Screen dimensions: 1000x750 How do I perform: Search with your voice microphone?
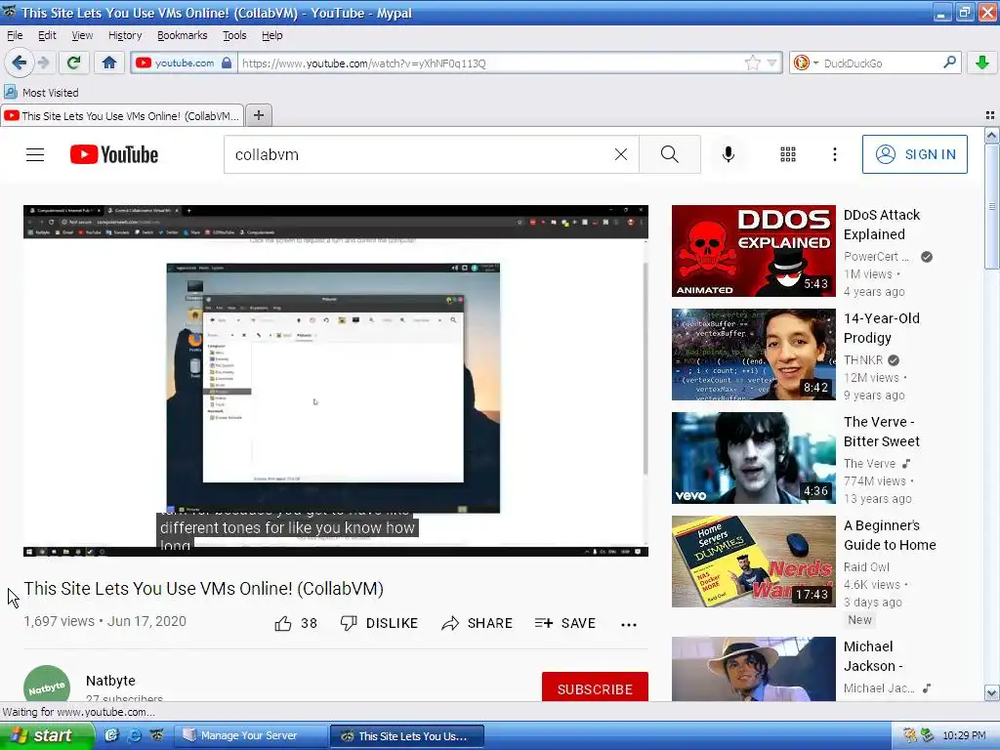729,154
